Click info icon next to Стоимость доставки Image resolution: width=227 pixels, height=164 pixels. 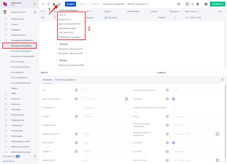click(167, 90)
